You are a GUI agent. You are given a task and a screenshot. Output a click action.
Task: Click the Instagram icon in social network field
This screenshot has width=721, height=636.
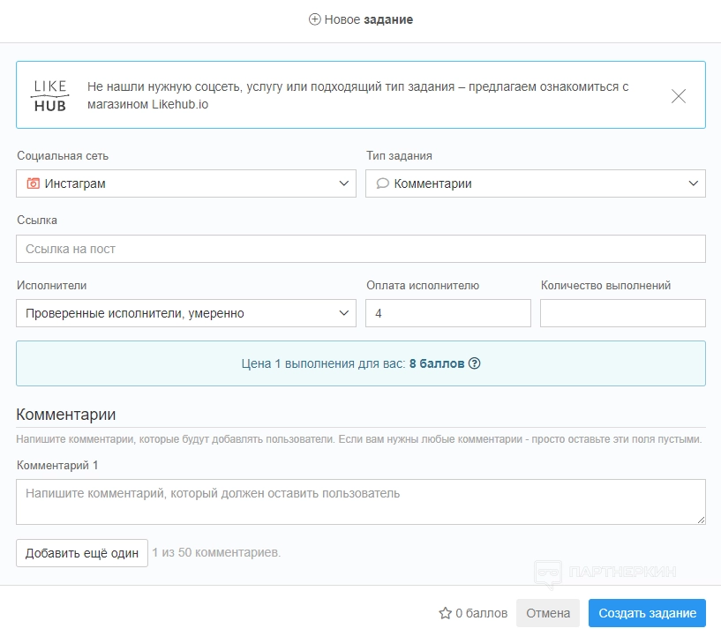pyautogui.click(x=34, y=183)
